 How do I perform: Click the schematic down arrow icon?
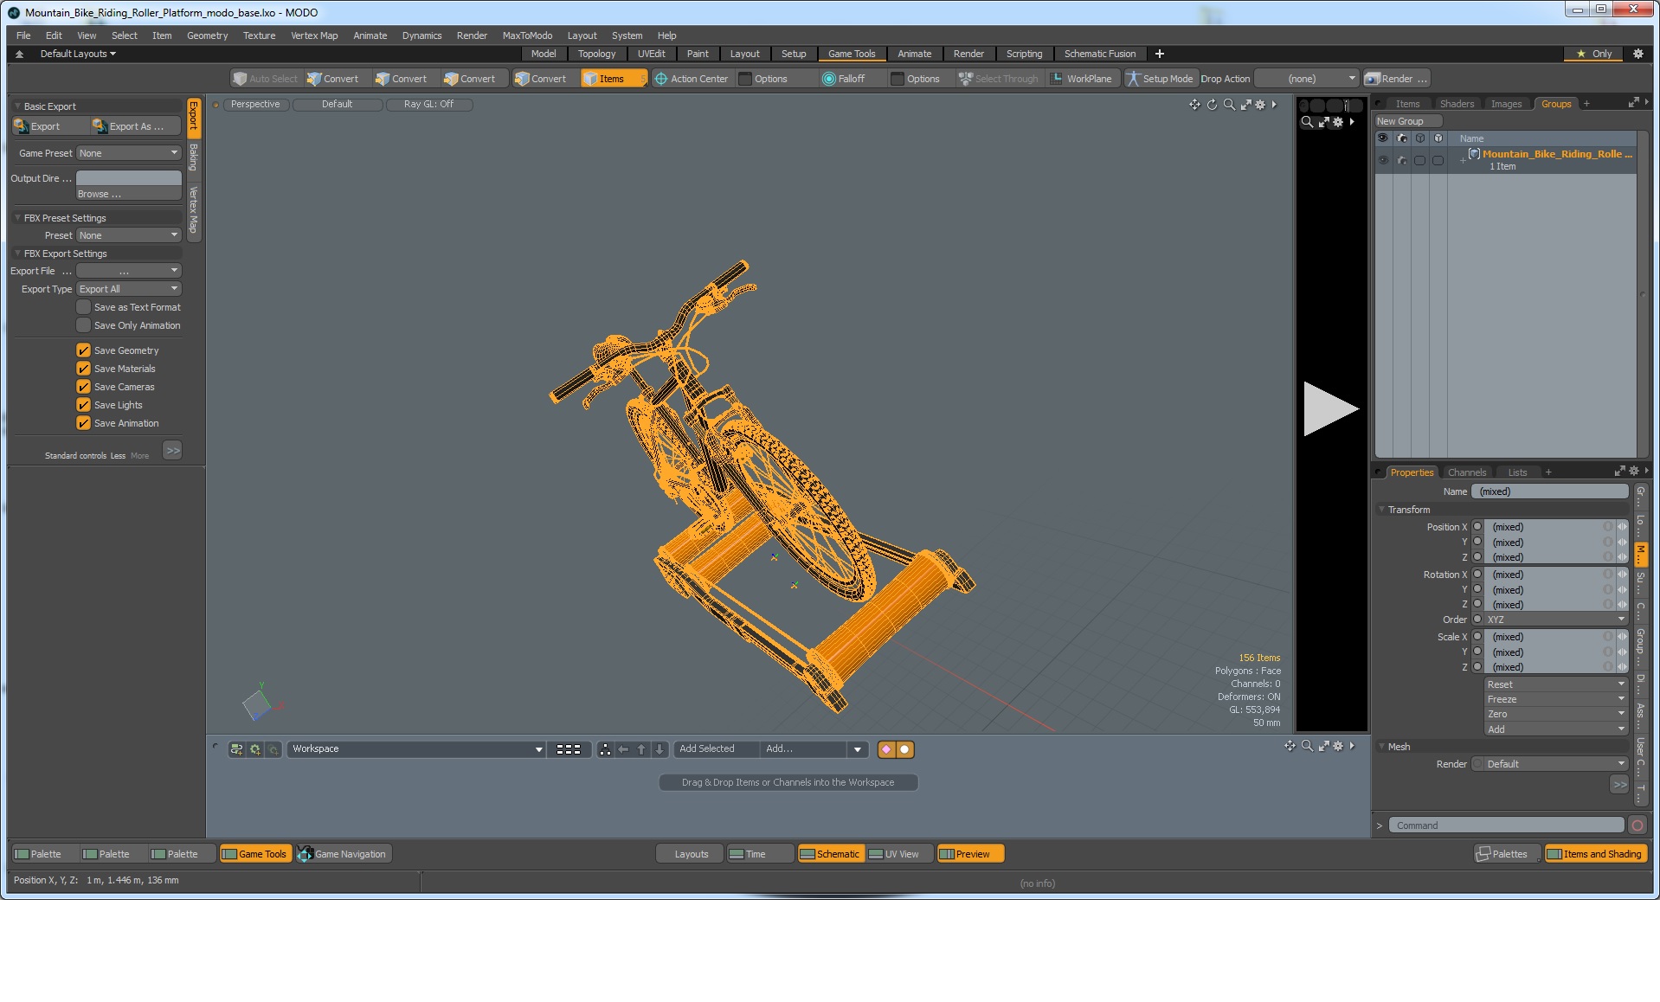coord(659,749)
